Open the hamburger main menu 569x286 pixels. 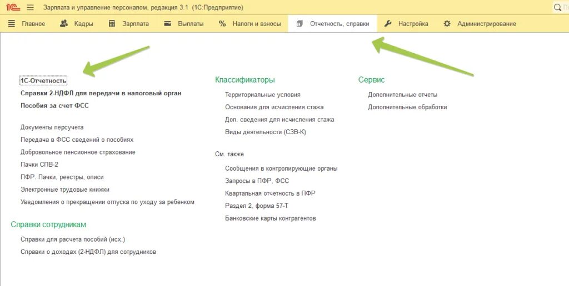[31, 7]
